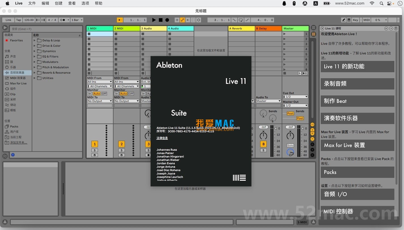Screen dimensions: 404x230
Task: Open Master Out 1/2 dropdown
Action: [295, 106]
